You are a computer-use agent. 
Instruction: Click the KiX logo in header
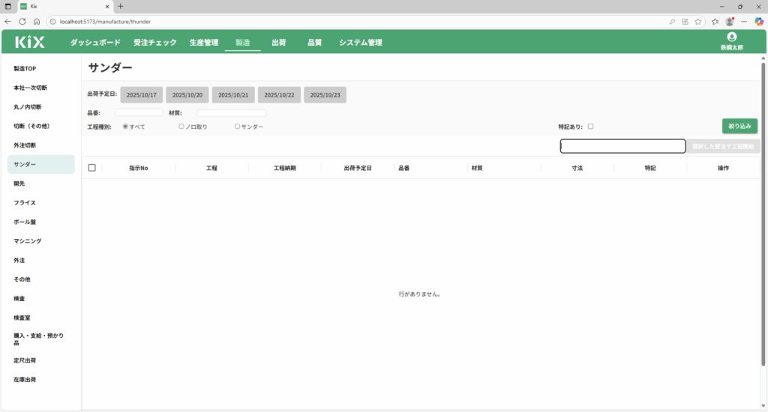tap(30, 43)
